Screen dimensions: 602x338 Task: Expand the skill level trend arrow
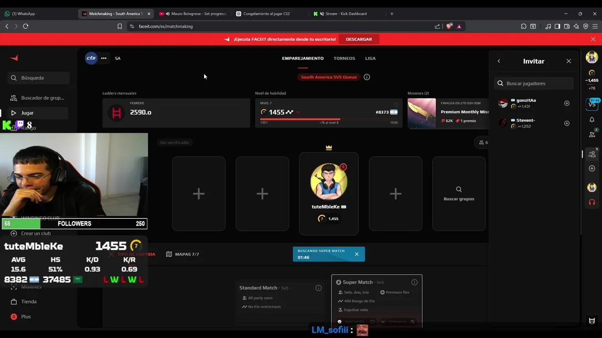298,112
